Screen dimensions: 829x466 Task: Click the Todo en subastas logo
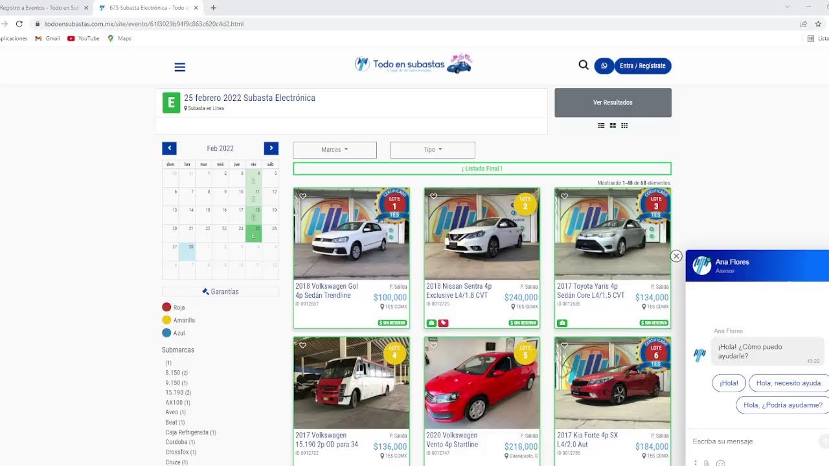coord(413,64)
